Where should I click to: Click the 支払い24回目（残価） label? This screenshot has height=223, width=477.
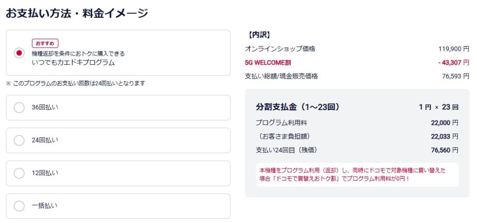point(286,150)
